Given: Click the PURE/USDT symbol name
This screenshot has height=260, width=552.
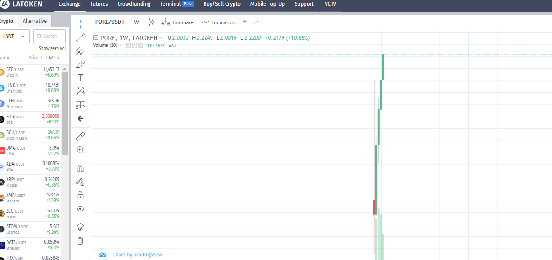Looking at the screenshot, I should (x=110, y=22).
